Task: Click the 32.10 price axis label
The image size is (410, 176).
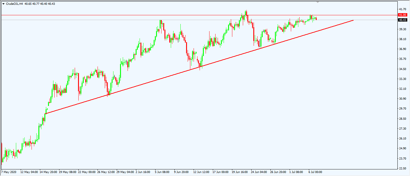Action: [402, 89]
